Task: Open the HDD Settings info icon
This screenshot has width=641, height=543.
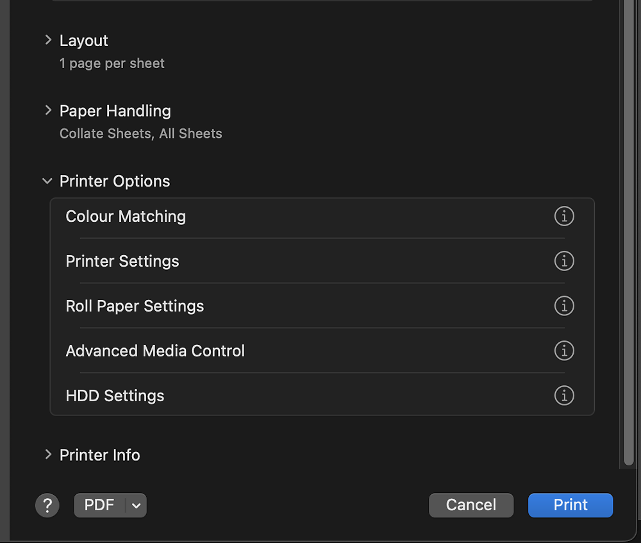Action: tap(564, 396)
